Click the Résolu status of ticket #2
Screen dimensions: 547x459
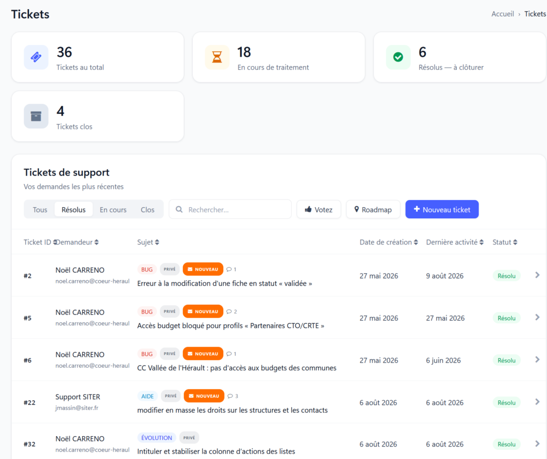pyautogui.click(x=506, y=276)
